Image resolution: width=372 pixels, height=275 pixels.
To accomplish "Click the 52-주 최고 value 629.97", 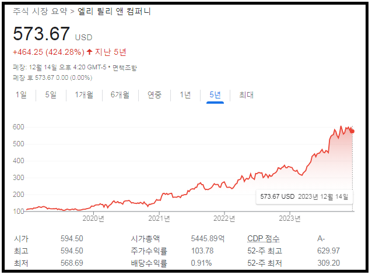I will pos(329,251).
